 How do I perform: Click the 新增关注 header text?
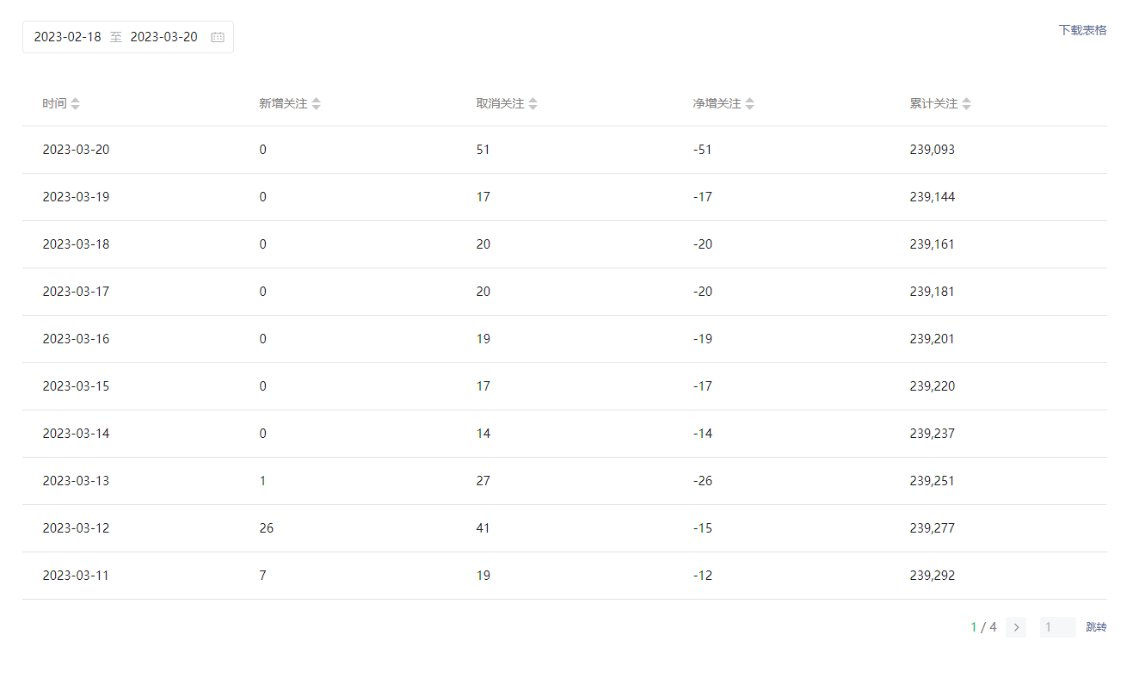coord(283,104)
